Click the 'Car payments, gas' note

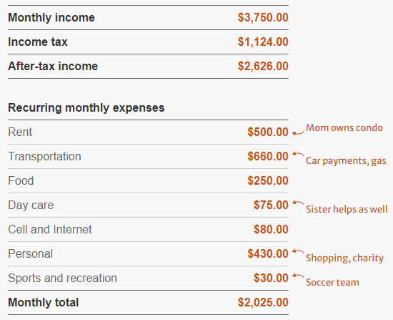(346, 161)
